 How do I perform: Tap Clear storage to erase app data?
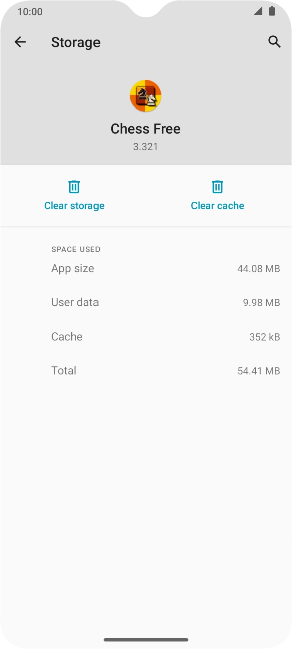(x=74, y=205)
